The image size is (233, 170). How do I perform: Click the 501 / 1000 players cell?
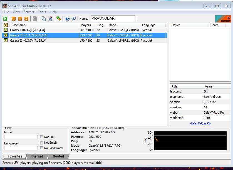87,30
